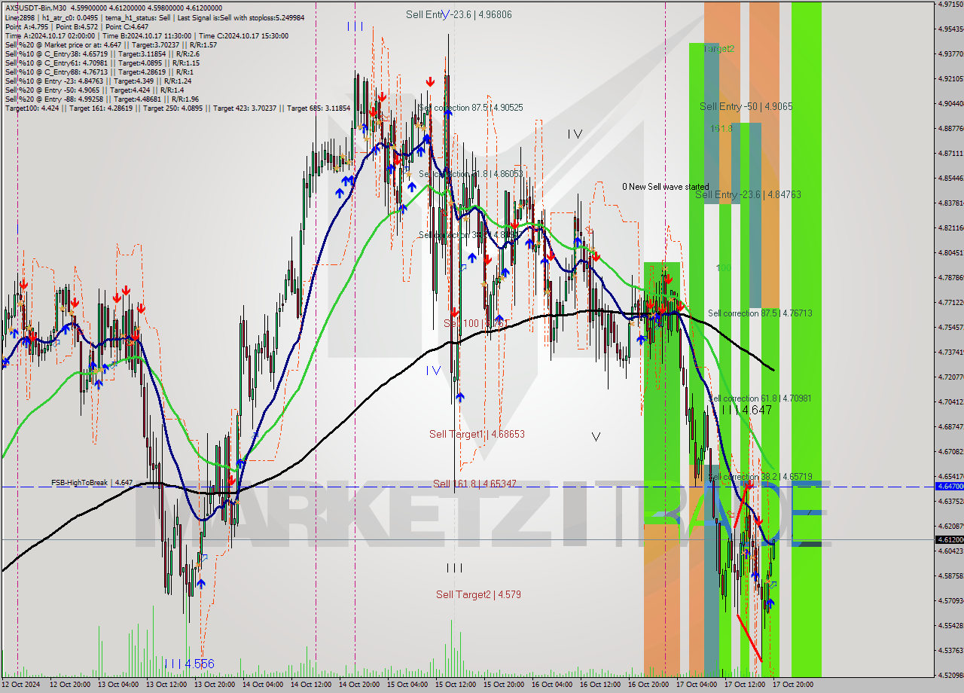This screenshot has height=693, width=964.
Task: Click the black 'I V' wave label
Action: point(575,134)
